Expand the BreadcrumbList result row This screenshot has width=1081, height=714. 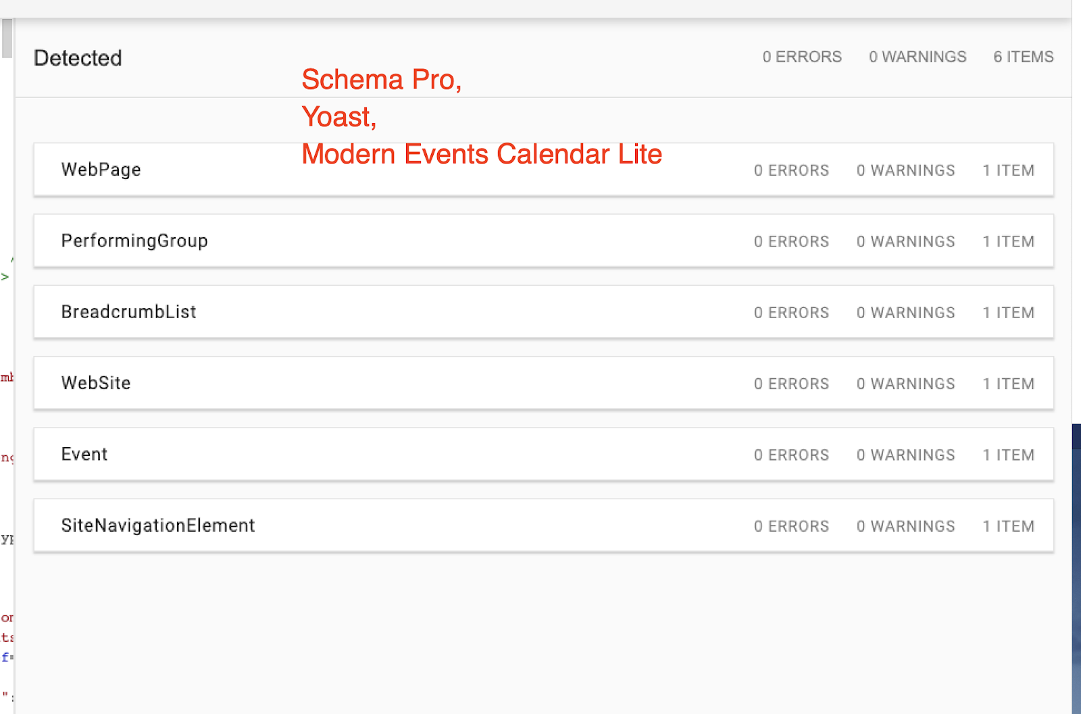pyautogui.click(x=128, y=312)
